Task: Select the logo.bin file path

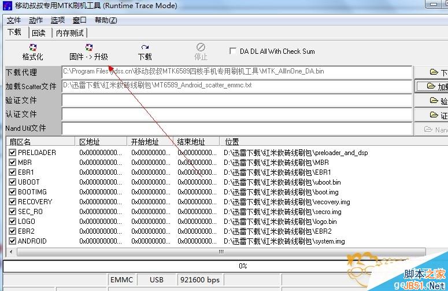Action: pos(280,222)
